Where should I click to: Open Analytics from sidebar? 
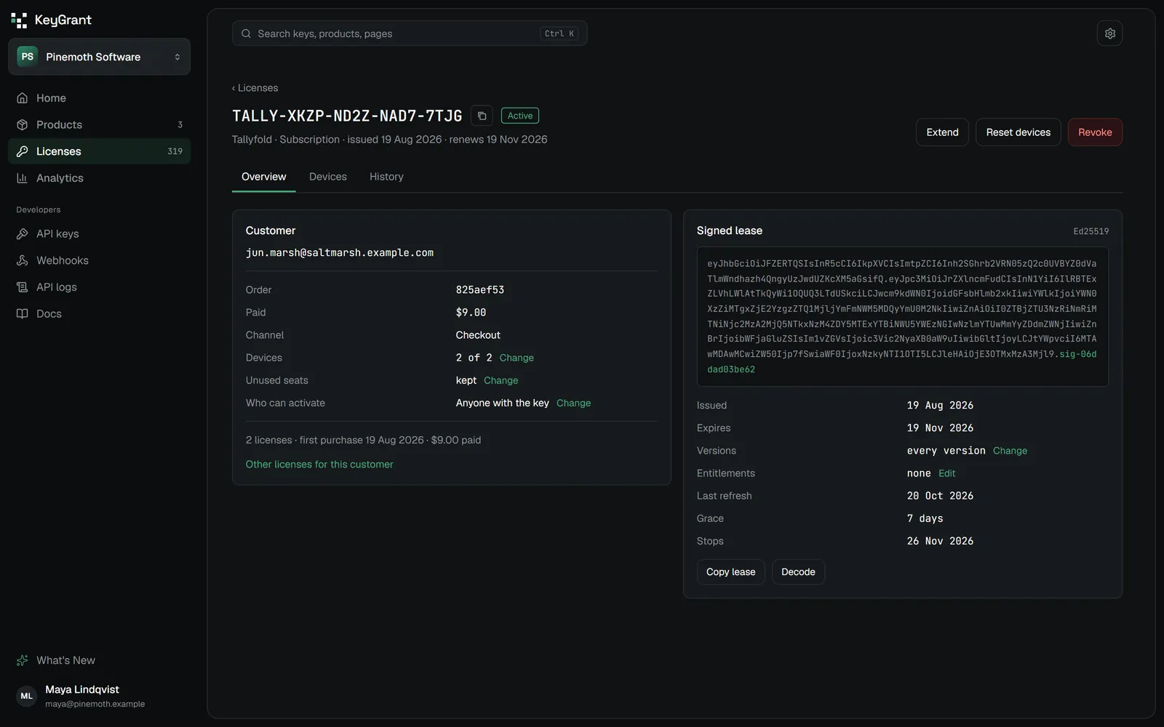pyautogui.click(x=99, y=178)
